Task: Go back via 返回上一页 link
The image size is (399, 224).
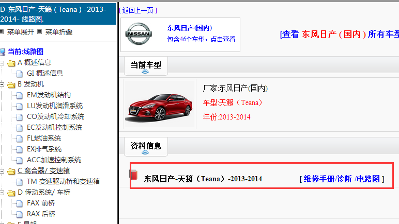Action: (138, 10)
